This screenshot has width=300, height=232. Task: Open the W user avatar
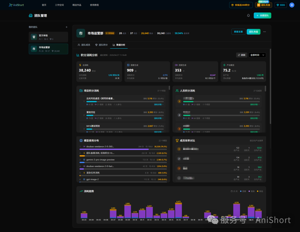(292, 5)
